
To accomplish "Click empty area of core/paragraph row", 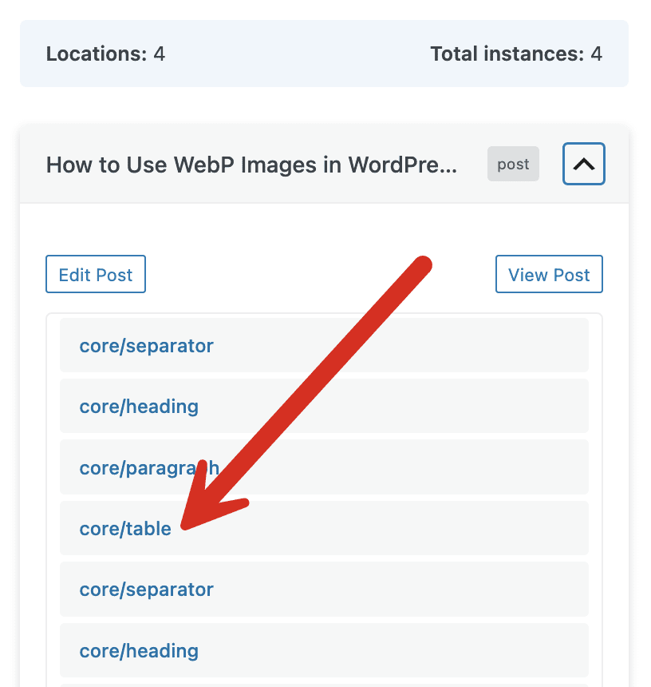I will [439, 467].
